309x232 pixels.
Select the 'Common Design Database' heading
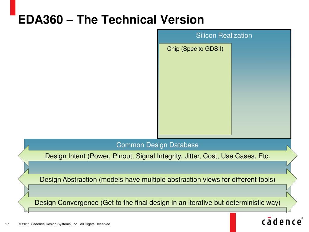157,145
